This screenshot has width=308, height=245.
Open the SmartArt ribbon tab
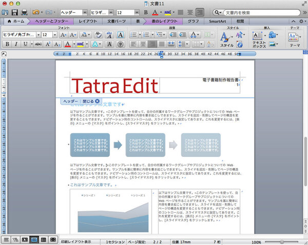tap(218, 22)
